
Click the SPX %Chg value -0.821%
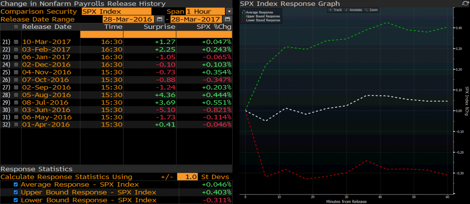(x=217, y=110)
